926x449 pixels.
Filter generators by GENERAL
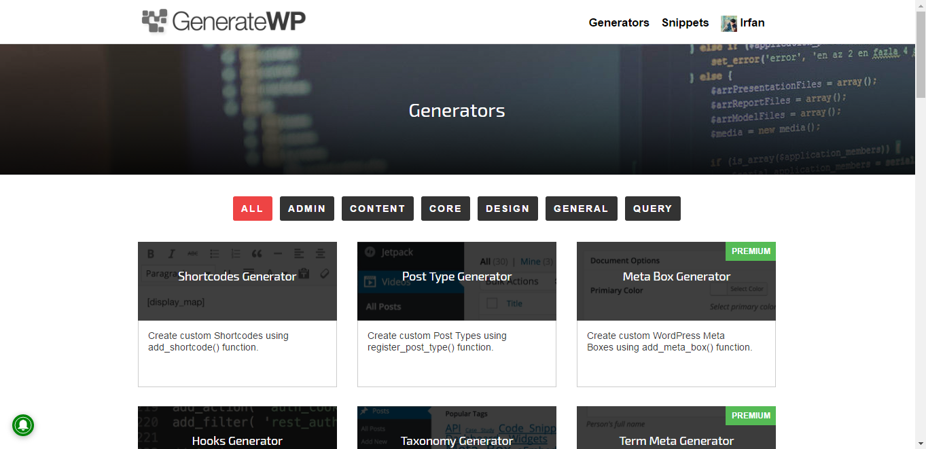pyautogui.click(x=581, y=209)
